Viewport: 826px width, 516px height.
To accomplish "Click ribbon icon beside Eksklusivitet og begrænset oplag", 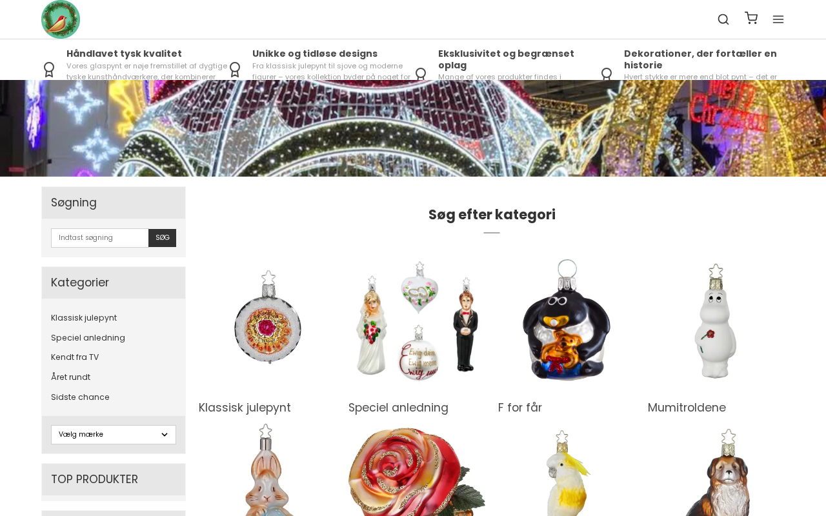I will pyautogui.click(x=421, y=74).
